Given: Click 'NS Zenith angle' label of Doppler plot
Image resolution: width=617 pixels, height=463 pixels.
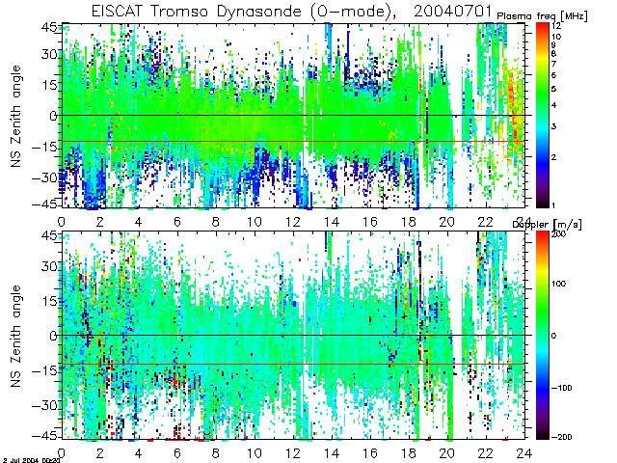Looking at the screenshot, I should point(15,336).
